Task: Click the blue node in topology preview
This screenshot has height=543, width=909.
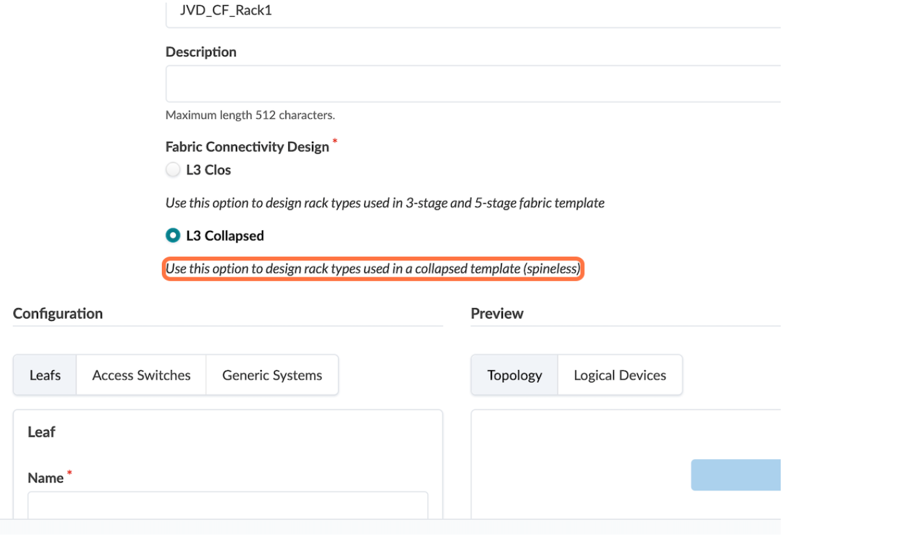Action: click(x=736, y=475)
